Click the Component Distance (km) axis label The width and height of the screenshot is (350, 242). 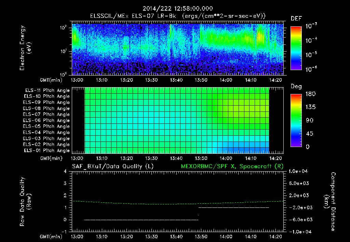point(330,201)
